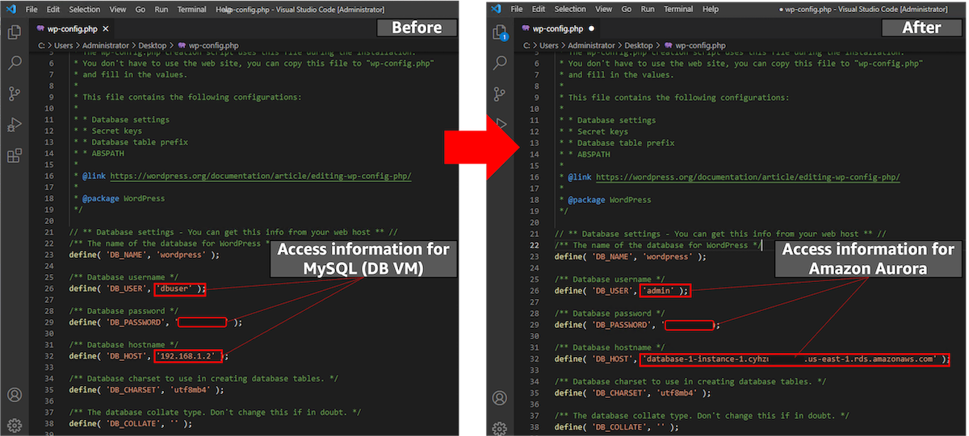This screenshot has width=969, height=436.
Task: Click line number 32 in left Before window
Action: click(x=49, y=355)
